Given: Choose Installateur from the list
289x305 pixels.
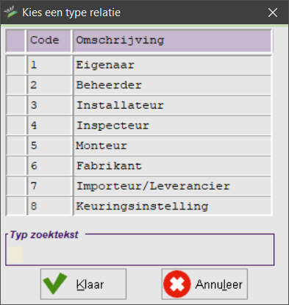Looking at the screenshot, I should point(139,105).
